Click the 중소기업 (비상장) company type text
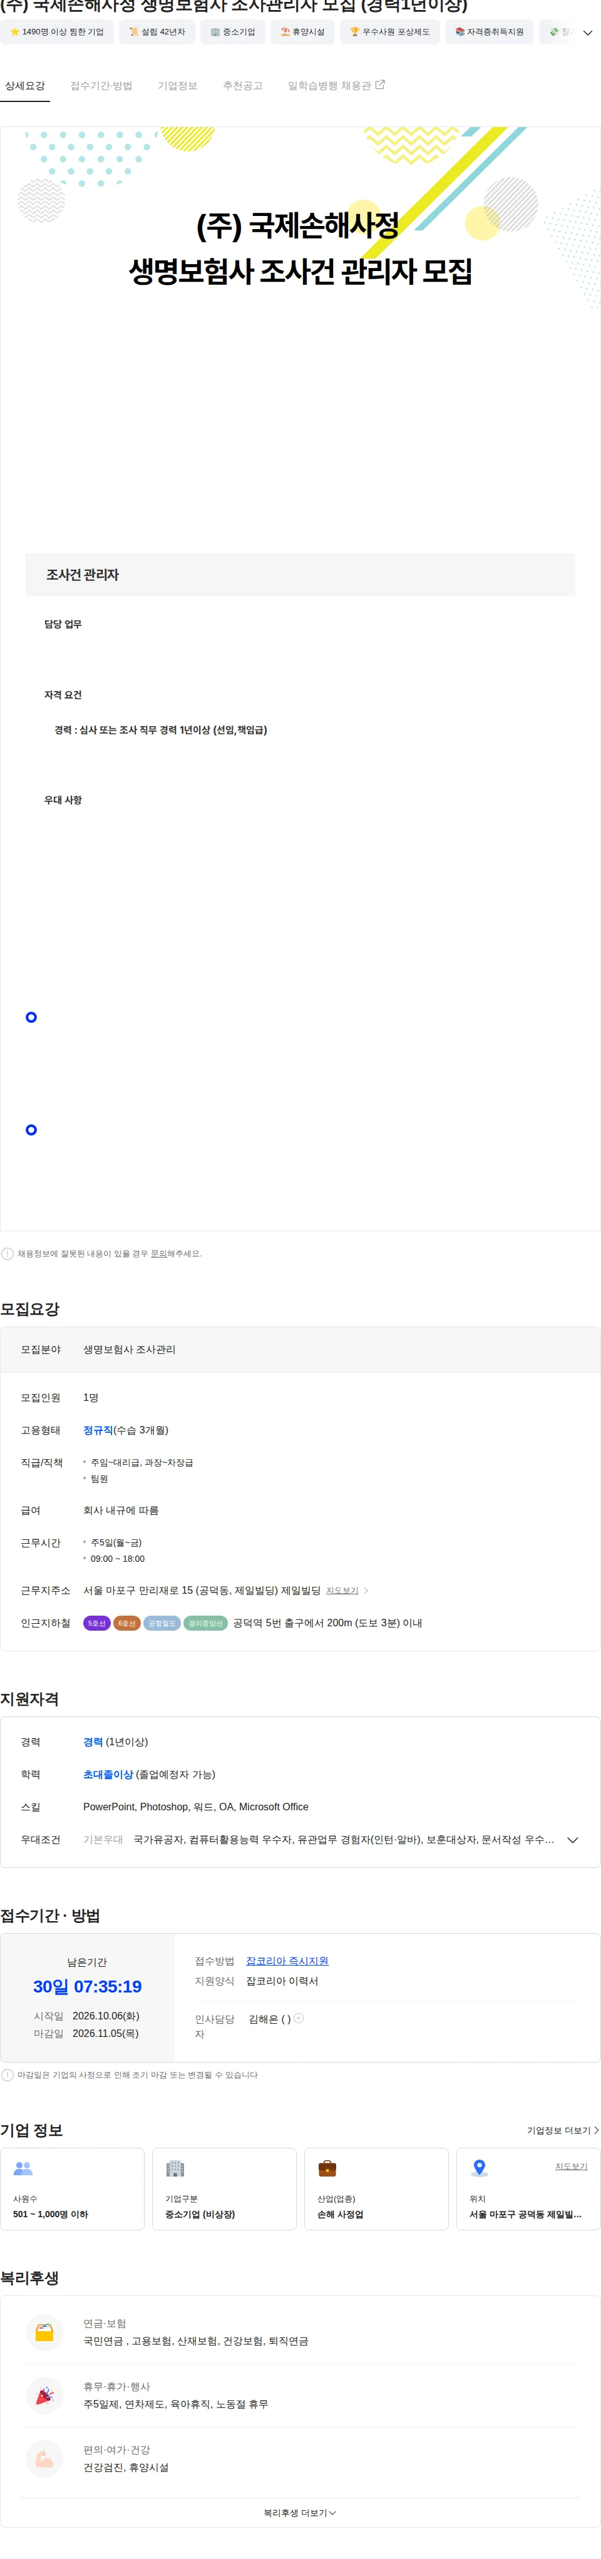Viewport: 601px width, 2559px height. pyautogui.click(x=200, y=2214)
